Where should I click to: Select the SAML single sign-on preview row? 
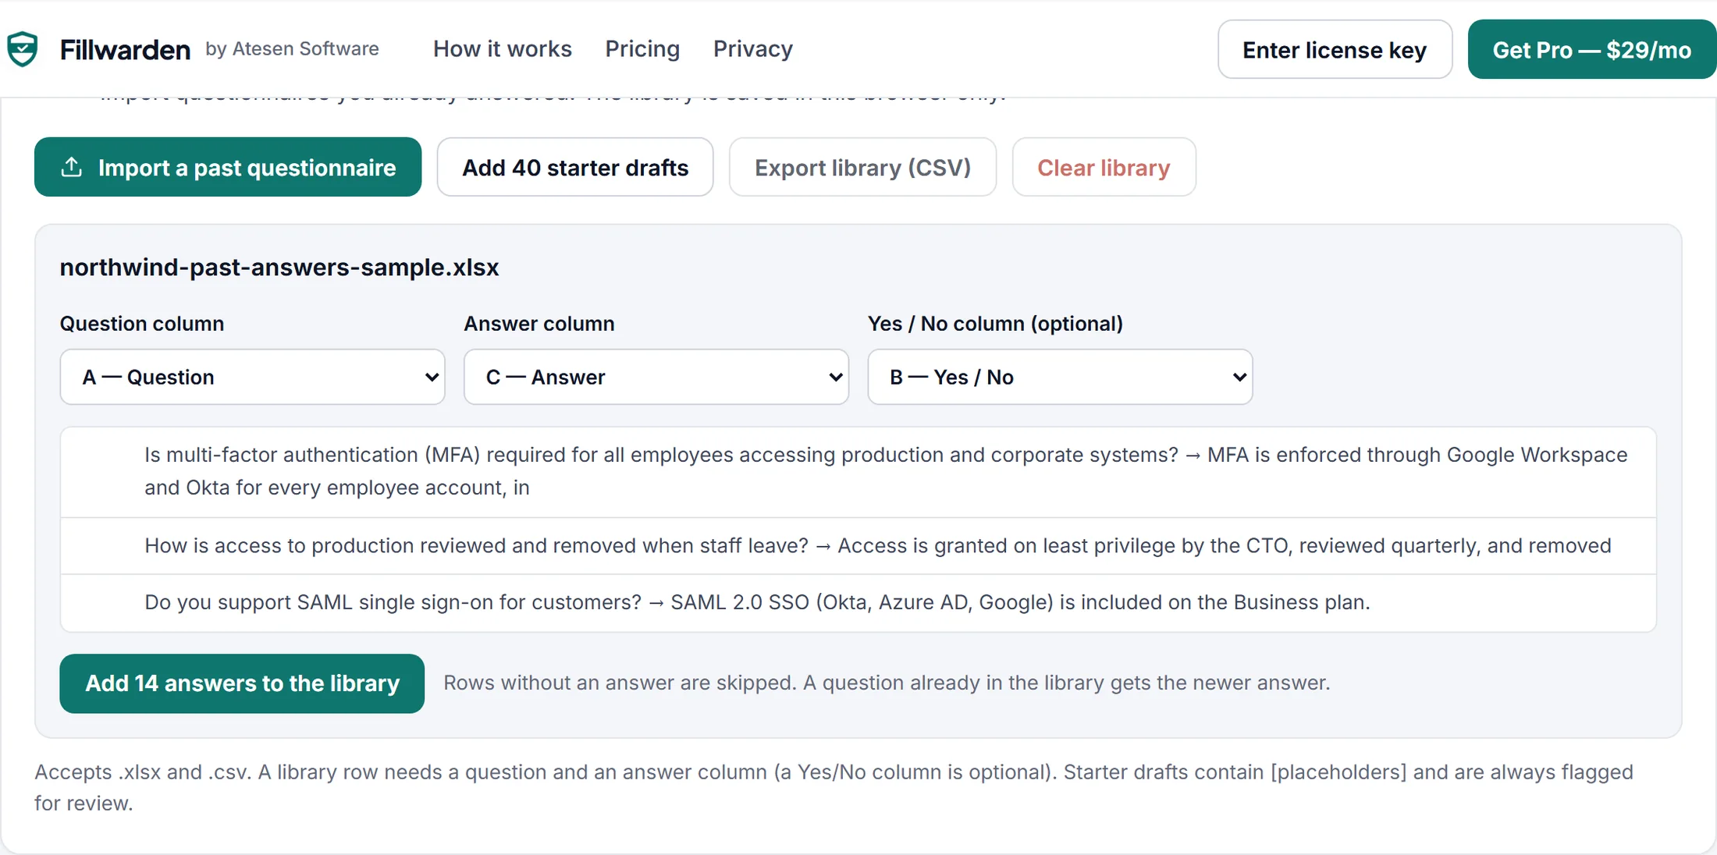click(x=858, y=603)
